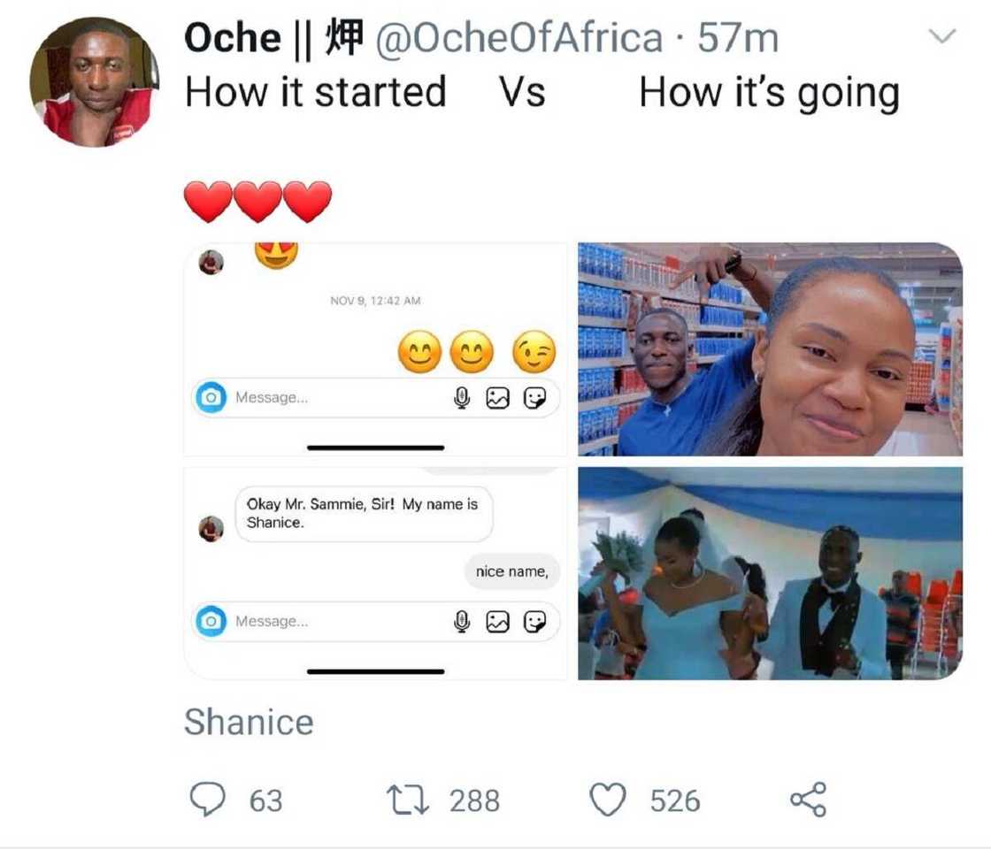Expand the tweet options chevron

944,37
